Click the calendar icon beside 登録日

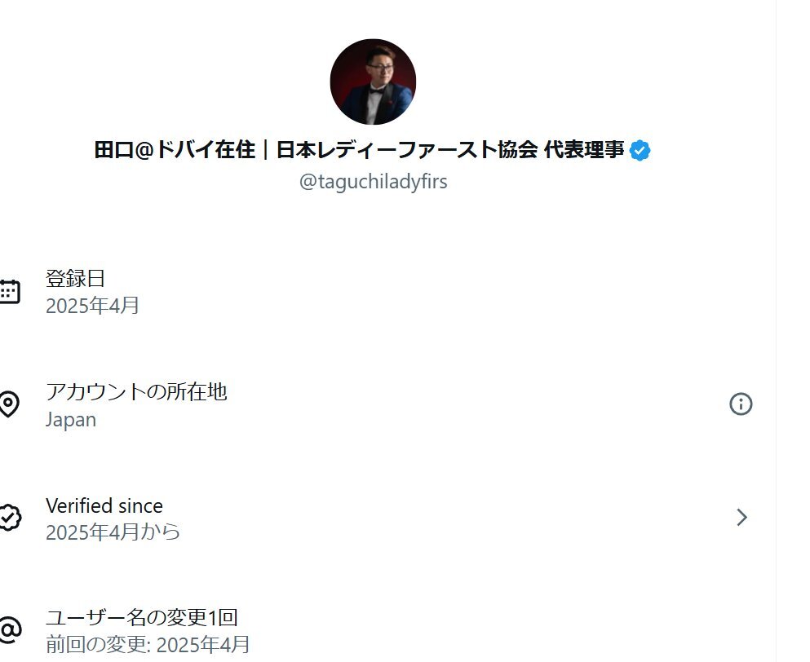tap(9, 292)
